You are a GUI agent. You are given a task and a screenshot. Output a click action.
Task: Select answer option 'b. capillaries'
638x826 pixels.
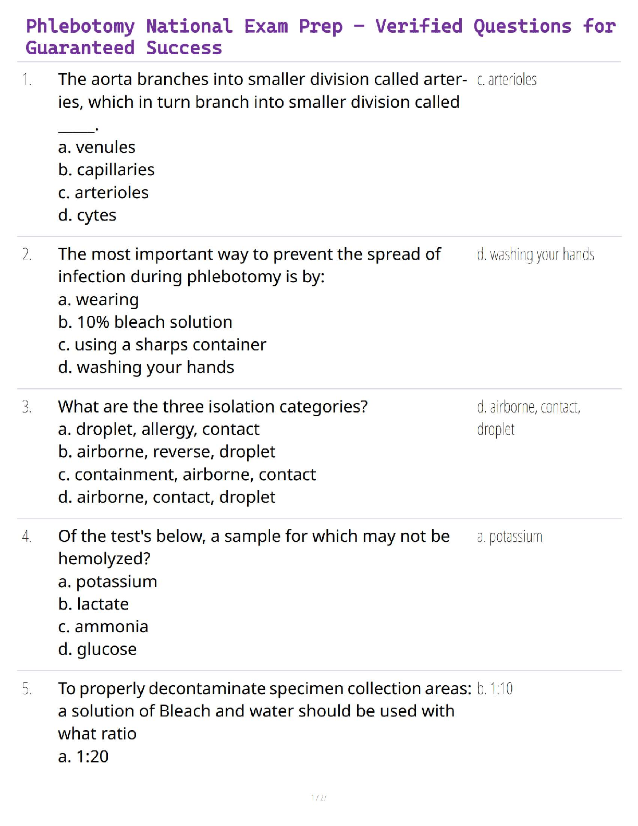click(x=106, y=170)
